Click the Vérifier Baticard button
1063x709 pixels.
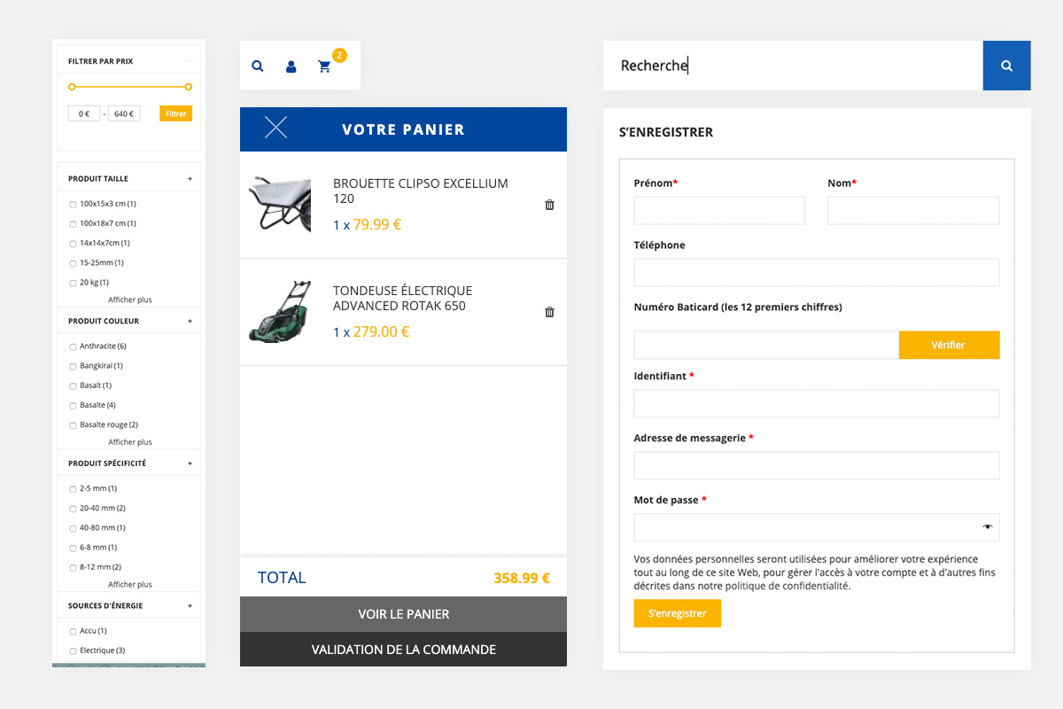[948, 345]
